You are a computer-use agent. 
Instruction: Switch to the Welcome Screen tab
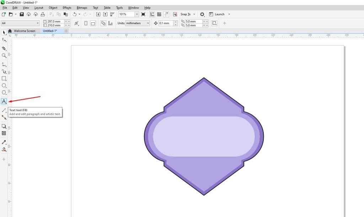[24, 31]
